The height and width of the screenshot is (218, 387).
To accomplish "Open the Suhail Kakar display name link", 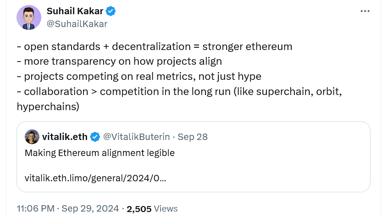I will [x=76, y=11].
